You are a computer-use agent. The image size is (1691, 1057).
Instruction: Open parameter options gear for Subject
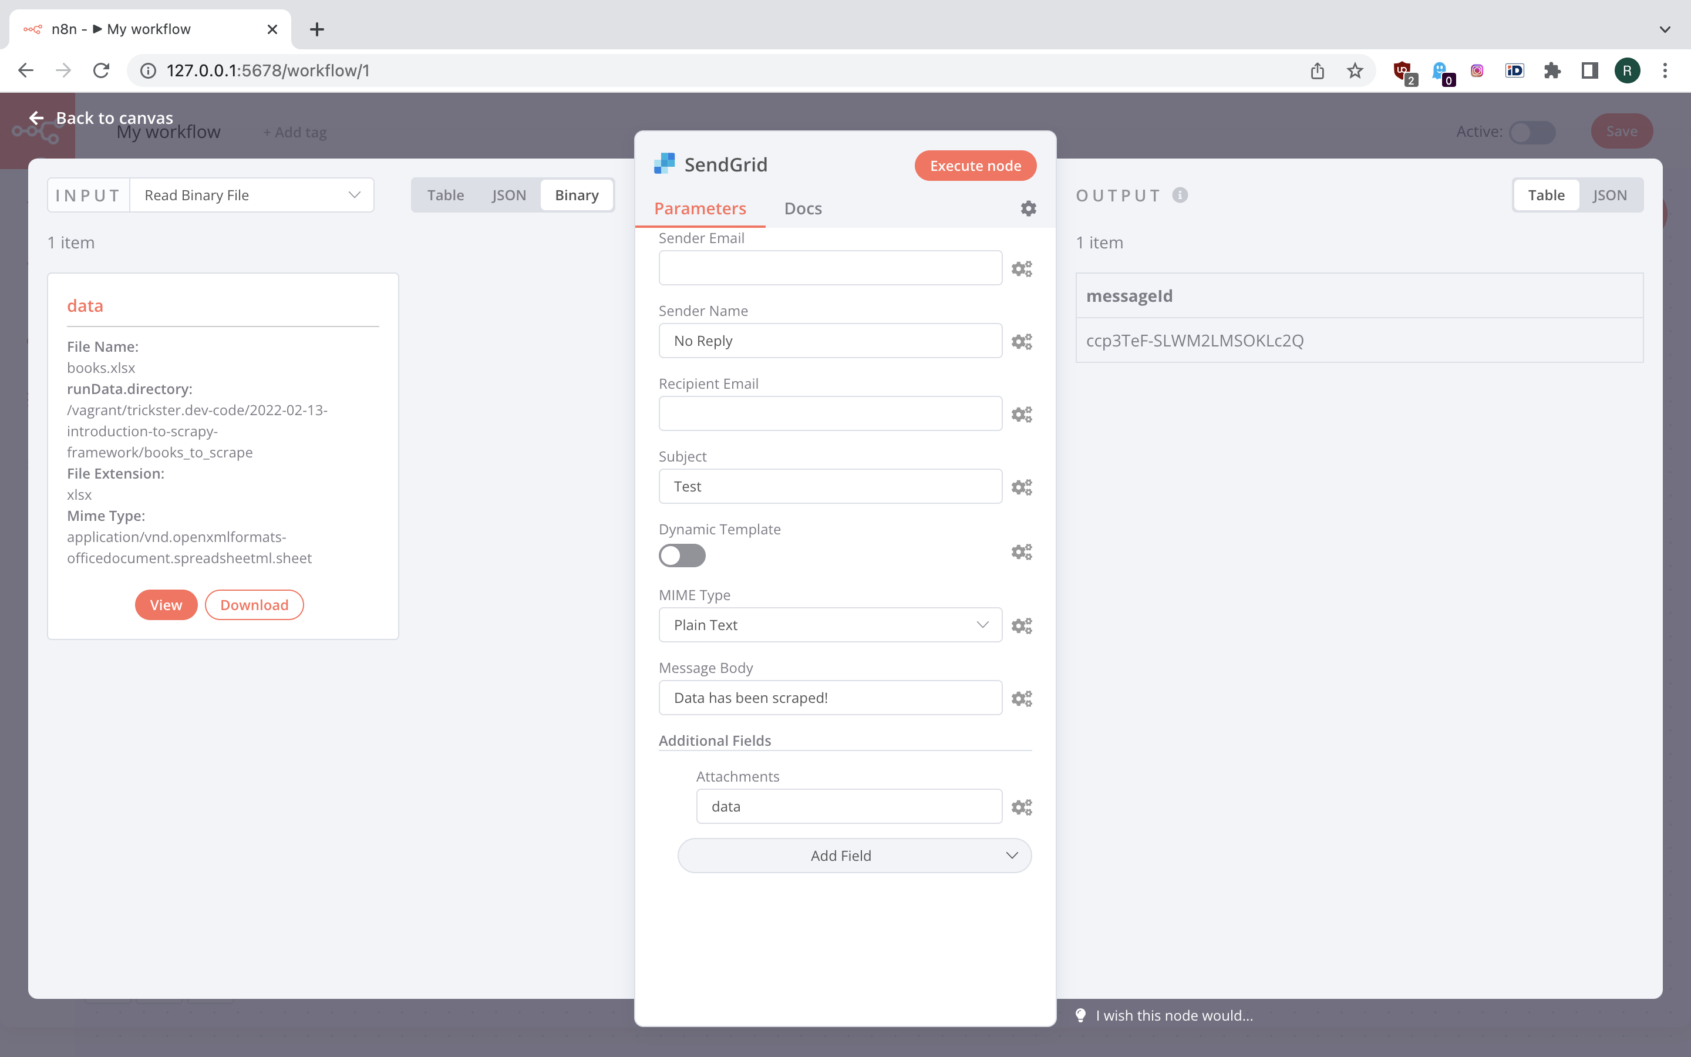(1022, 487)
